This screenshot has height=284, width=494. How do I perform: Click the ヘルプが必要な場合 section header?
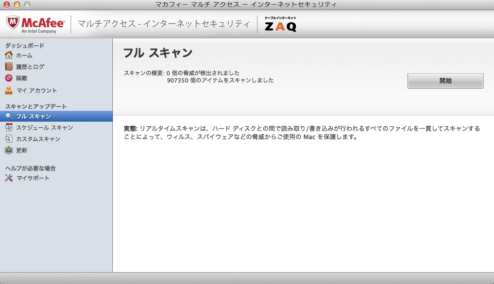click(x=30, y=168)
